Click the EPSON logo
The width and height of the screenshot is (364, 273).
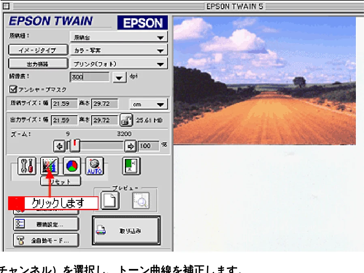143,23
